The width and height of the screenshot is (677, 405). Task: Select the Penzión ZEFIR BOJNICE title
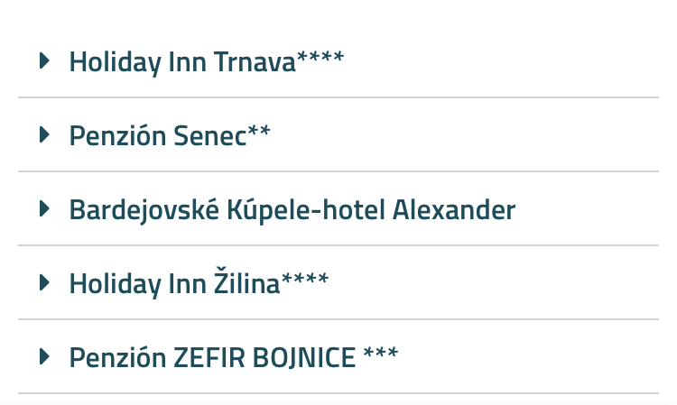212,358
